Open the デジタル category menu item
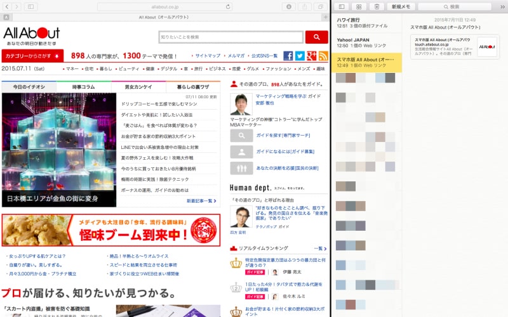 tap(169, 68)
